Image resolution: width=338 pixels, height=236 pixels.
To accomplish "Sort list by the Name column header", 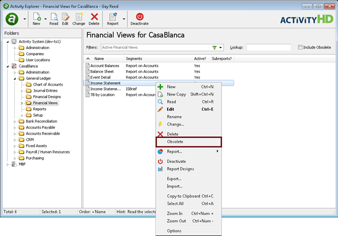I will coord(104,58).
